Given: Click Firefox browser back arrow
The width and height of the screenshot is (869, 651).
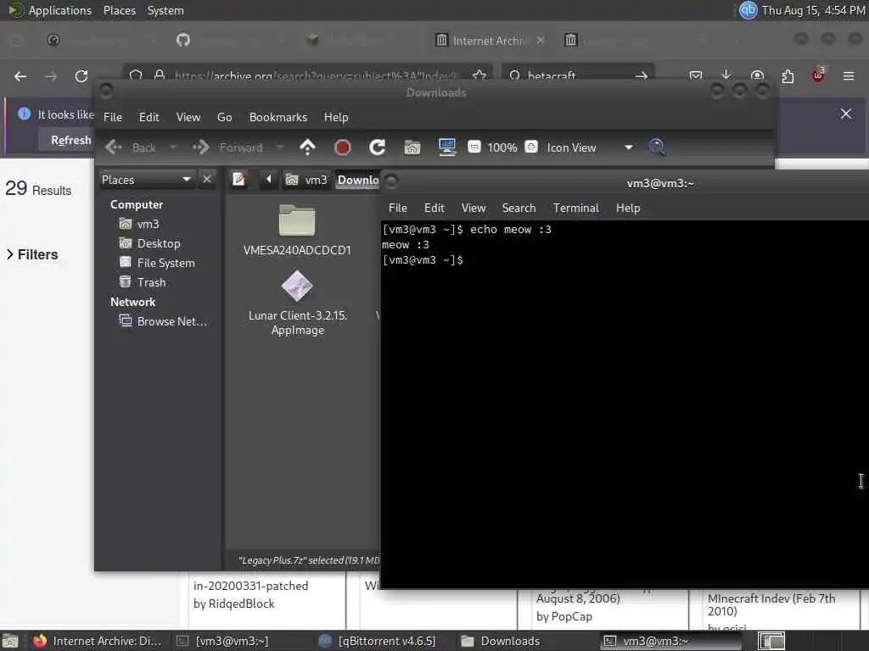Looking at the screenshot, I should pos(20,76).
